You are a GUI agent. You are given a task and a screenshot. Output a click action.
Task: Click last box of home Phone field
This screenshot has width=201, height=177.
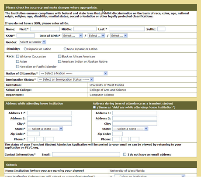(x=49, y=139)
